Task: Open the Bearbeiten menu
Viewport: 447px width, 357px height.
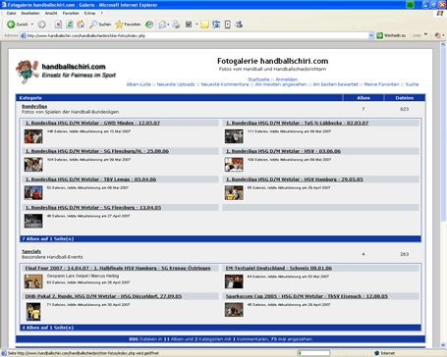Action: (x=30, y=13)
